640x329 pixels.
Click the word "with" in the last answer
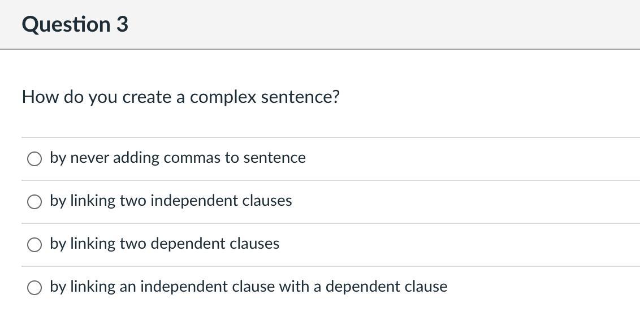click(294, 287)
